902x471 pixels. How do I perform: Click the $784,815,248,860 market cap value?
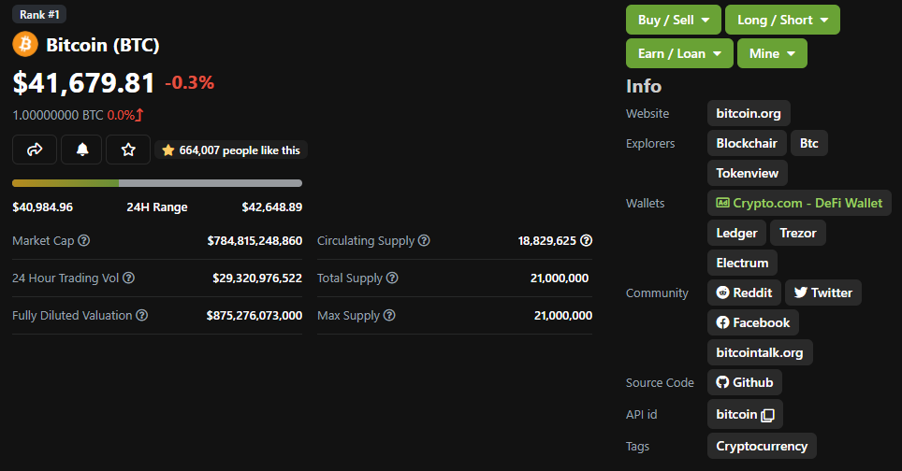pos(255,241)
